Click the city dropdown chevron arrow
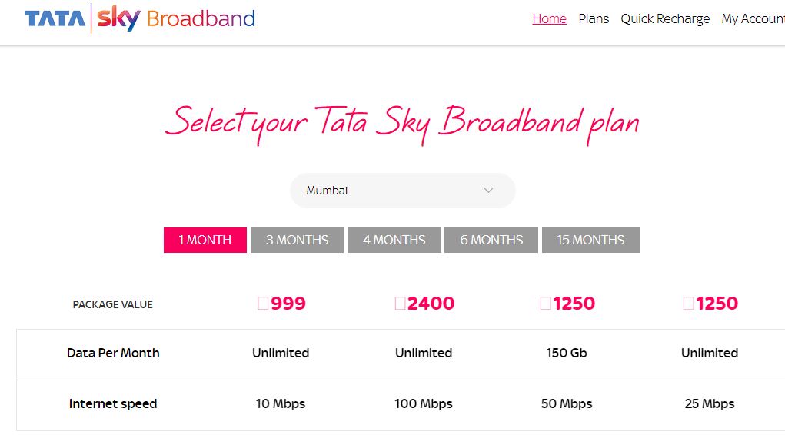This screenshot has width=785, height=435. (x=488, y=191)
